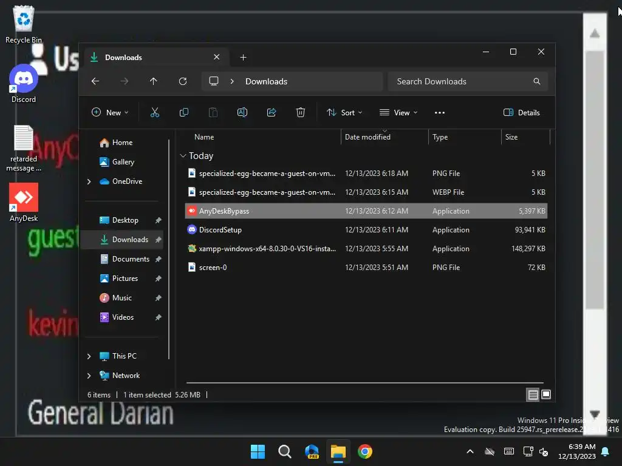This screenshot has width=622, height=466.
Task: Click File Explorer taskbar icon
Action: click(x=338, y=451)
